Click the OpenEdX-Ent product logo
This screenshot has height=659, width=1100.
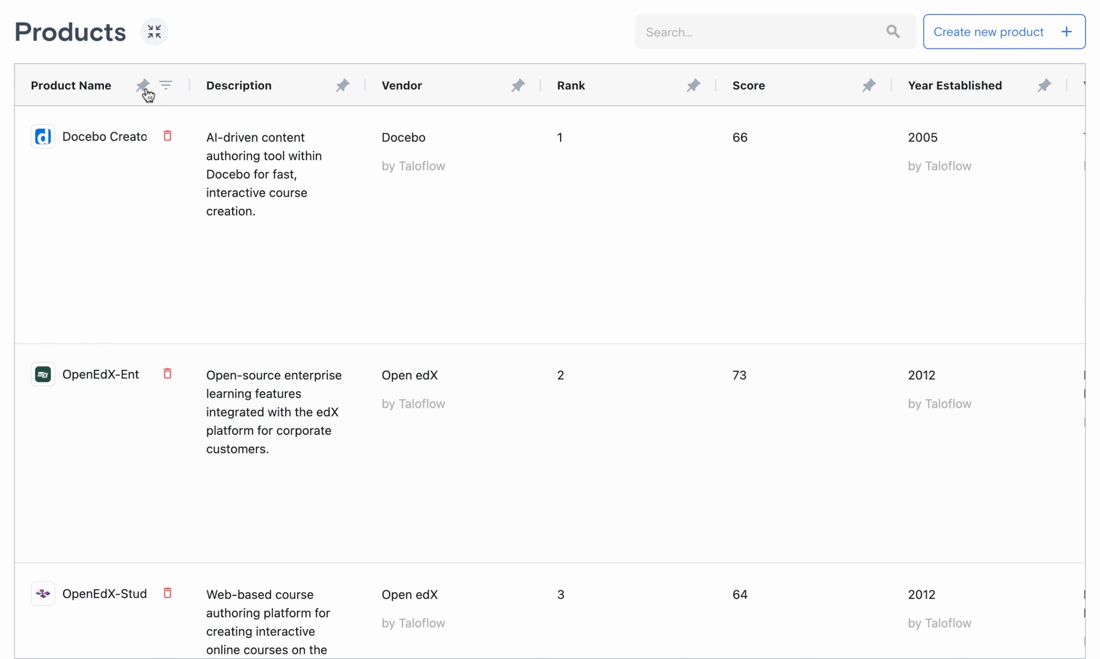click(43, 374)
